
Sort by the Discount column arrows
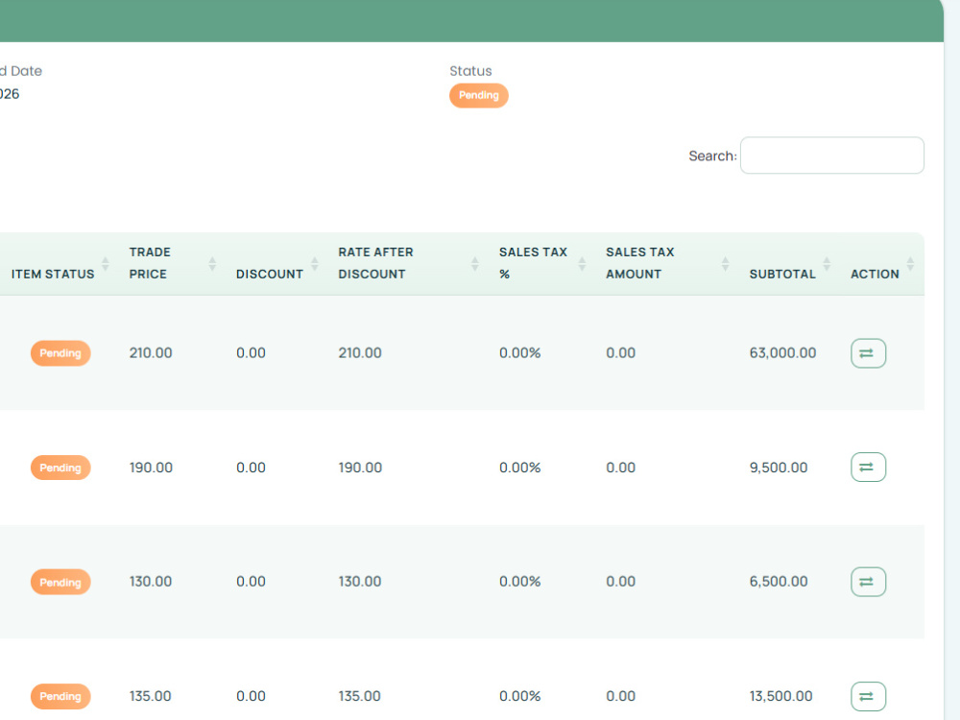click(315, 264)
